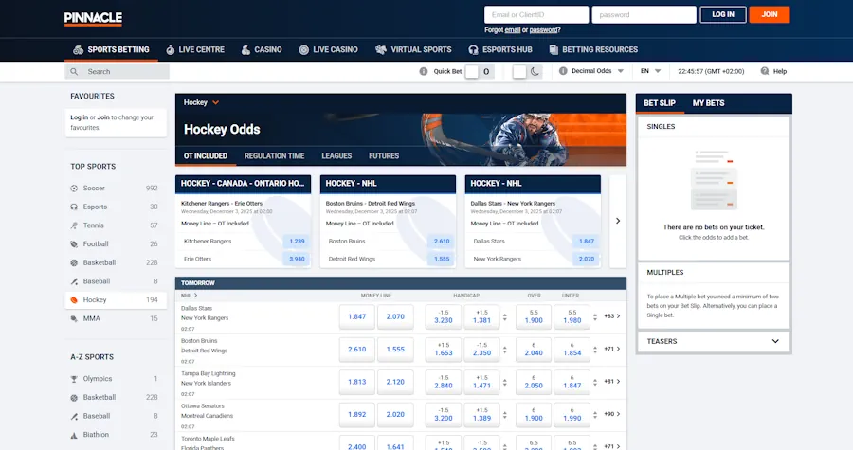The height and width of the screenshot is (450, 853).
Task: Open the Decimal Odds format dropdown
Action: pyautogui.click(x=597, y=71)
